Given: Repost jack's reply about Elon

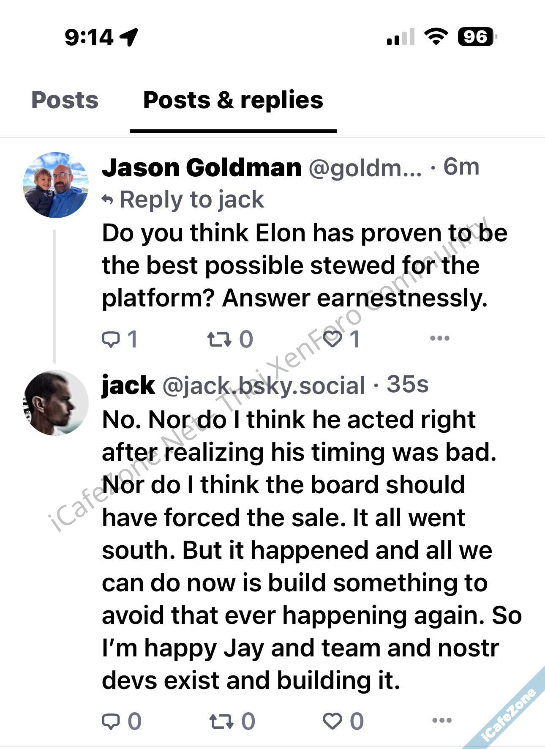Looking at the screenshot, I should (x=221, y=721).
